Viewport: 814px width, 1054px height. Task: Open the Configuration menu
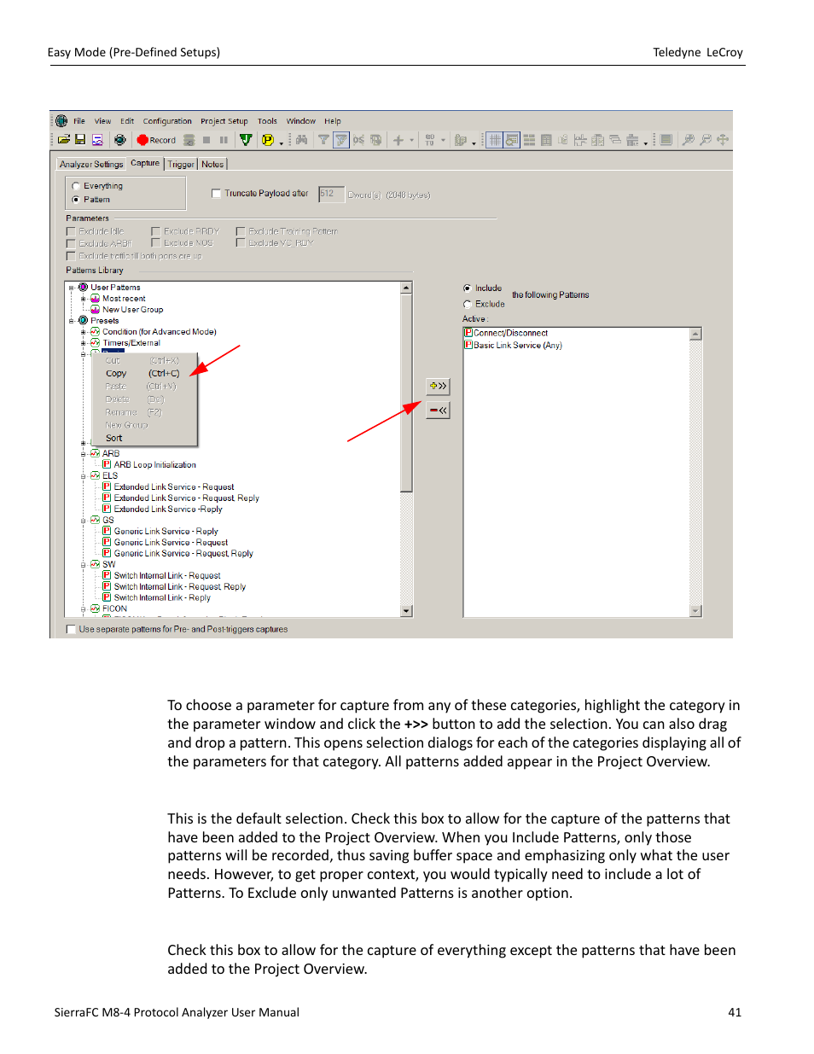[167, 121]
